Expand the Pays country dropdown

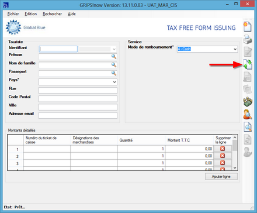coord(114,82)
